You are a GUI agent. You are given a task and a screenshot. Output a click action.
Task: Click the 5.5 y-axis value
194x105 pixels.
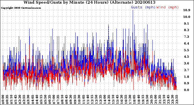tap(186, 50)
